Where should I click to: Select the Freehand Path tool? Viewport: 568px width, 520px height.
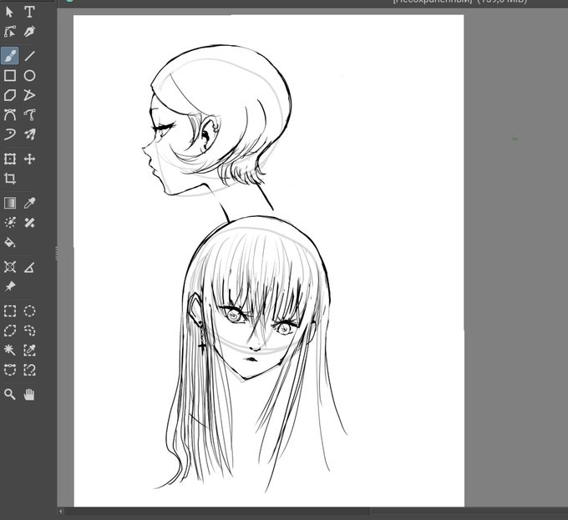pos(29,115)
